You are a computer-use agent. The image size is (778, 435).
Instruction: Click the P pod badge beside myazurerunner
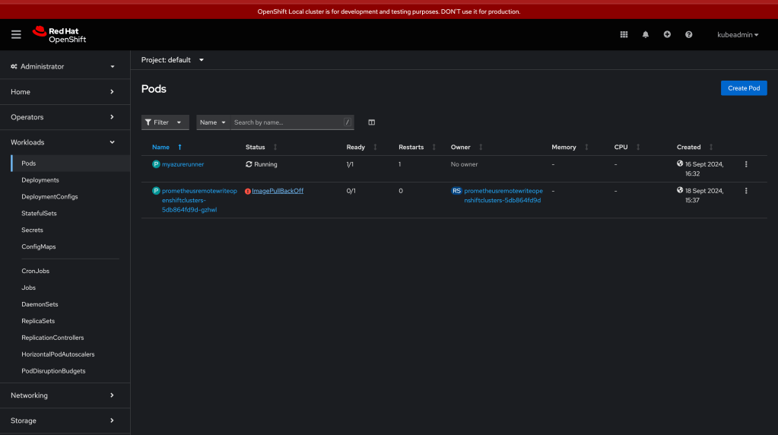156,164
